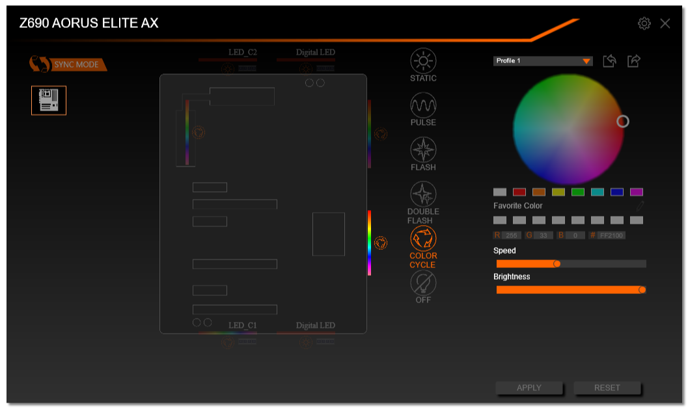This screenshot has height=413, width=688.
Task: Click the Reset button
Action: [x=607, y=388]
